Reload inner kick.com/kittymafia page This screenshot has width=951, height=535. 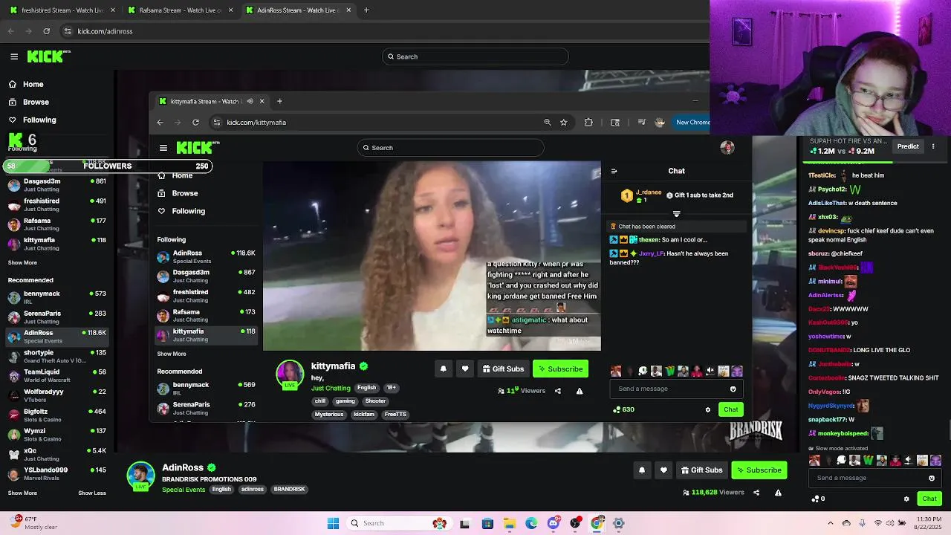click(195, 122)
